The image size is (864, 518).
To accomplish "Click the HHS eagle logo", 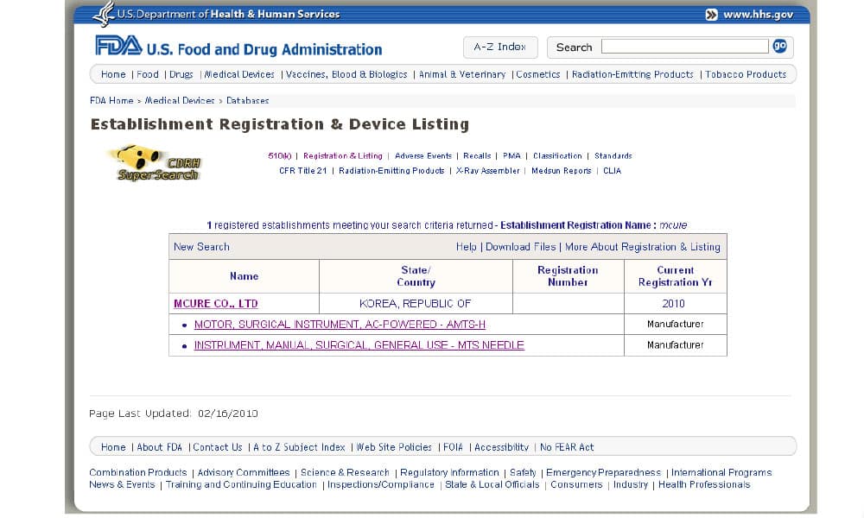I will [x=104, y=13].
